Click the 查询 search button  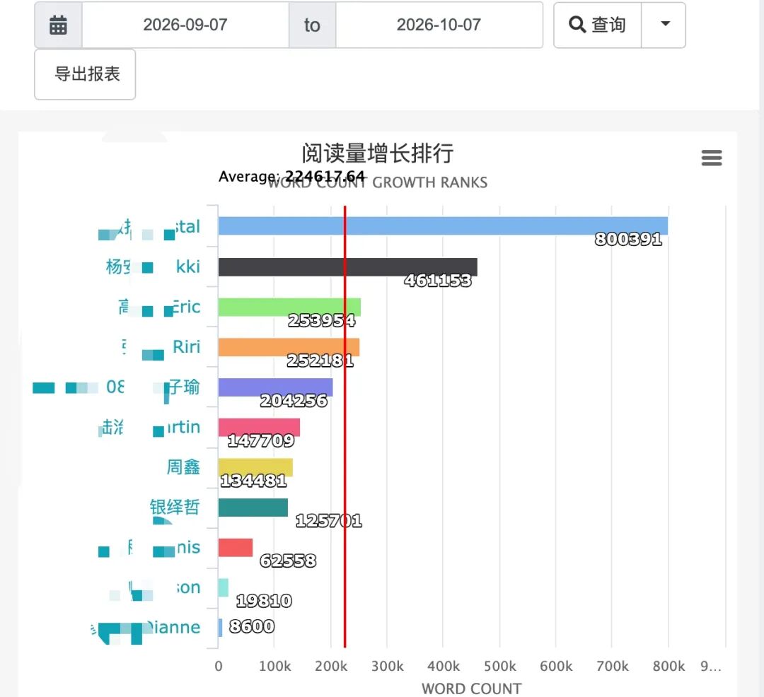[x=597, y=25]
